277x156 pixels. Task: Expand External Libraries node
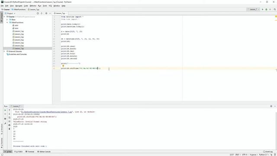tap(4, 51)
